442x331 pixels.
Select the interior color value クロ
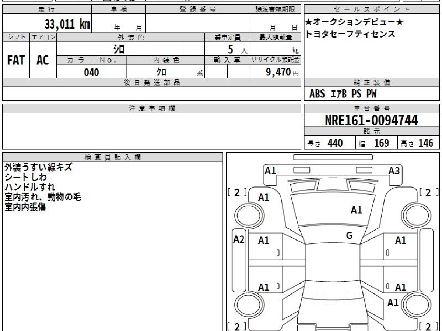[x=161, y=72]
